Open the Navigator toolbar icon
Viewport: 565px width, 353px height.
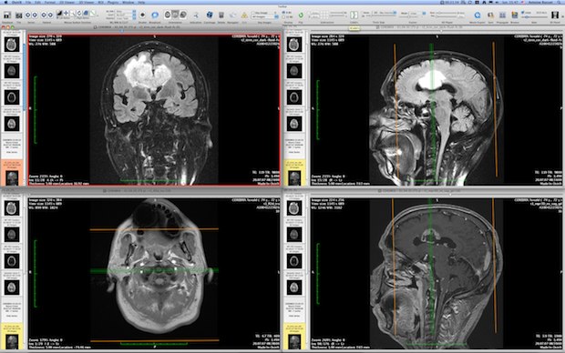click(232, 15)
